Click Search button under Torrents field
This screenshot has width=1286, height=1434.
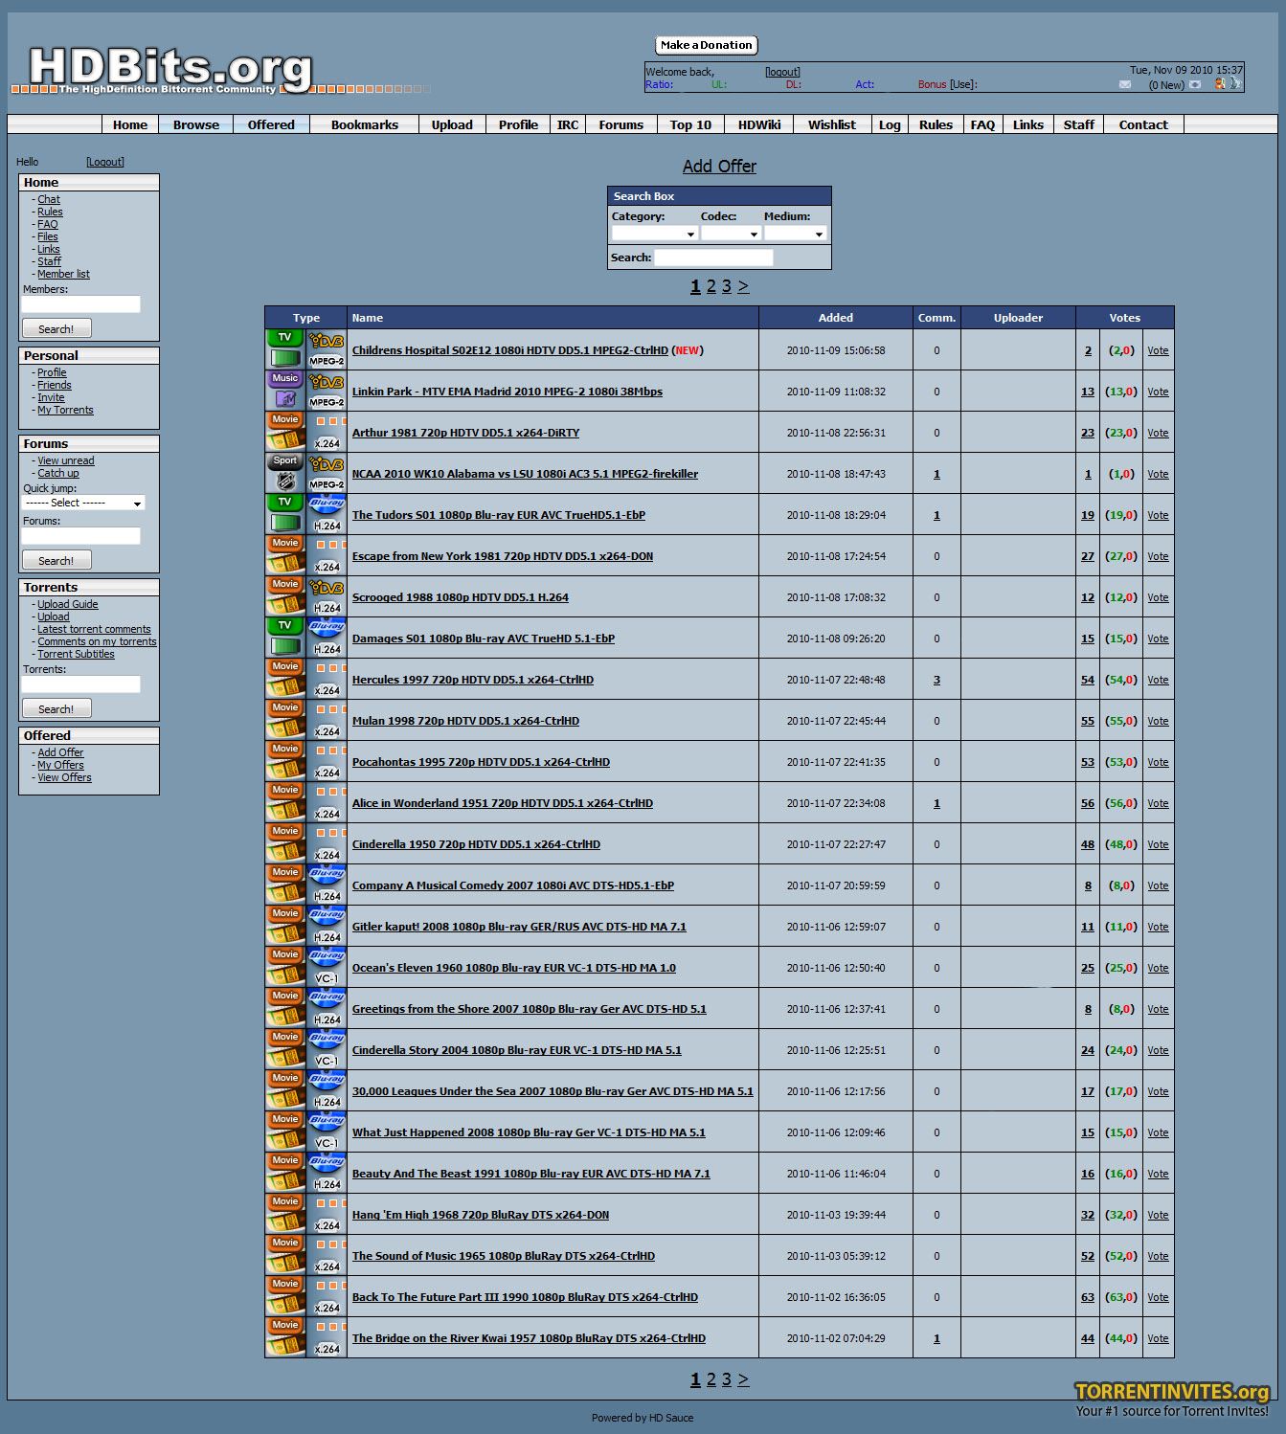coord(56,708)
